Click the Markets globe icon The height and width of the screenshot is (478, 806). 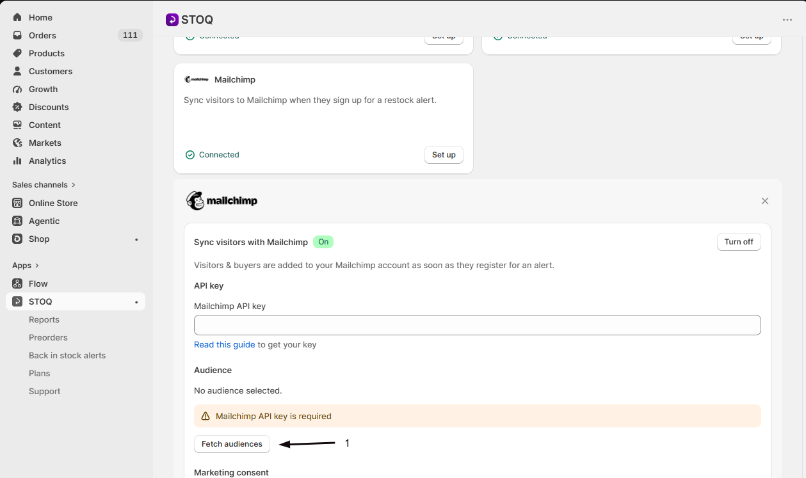pos(17,143)
